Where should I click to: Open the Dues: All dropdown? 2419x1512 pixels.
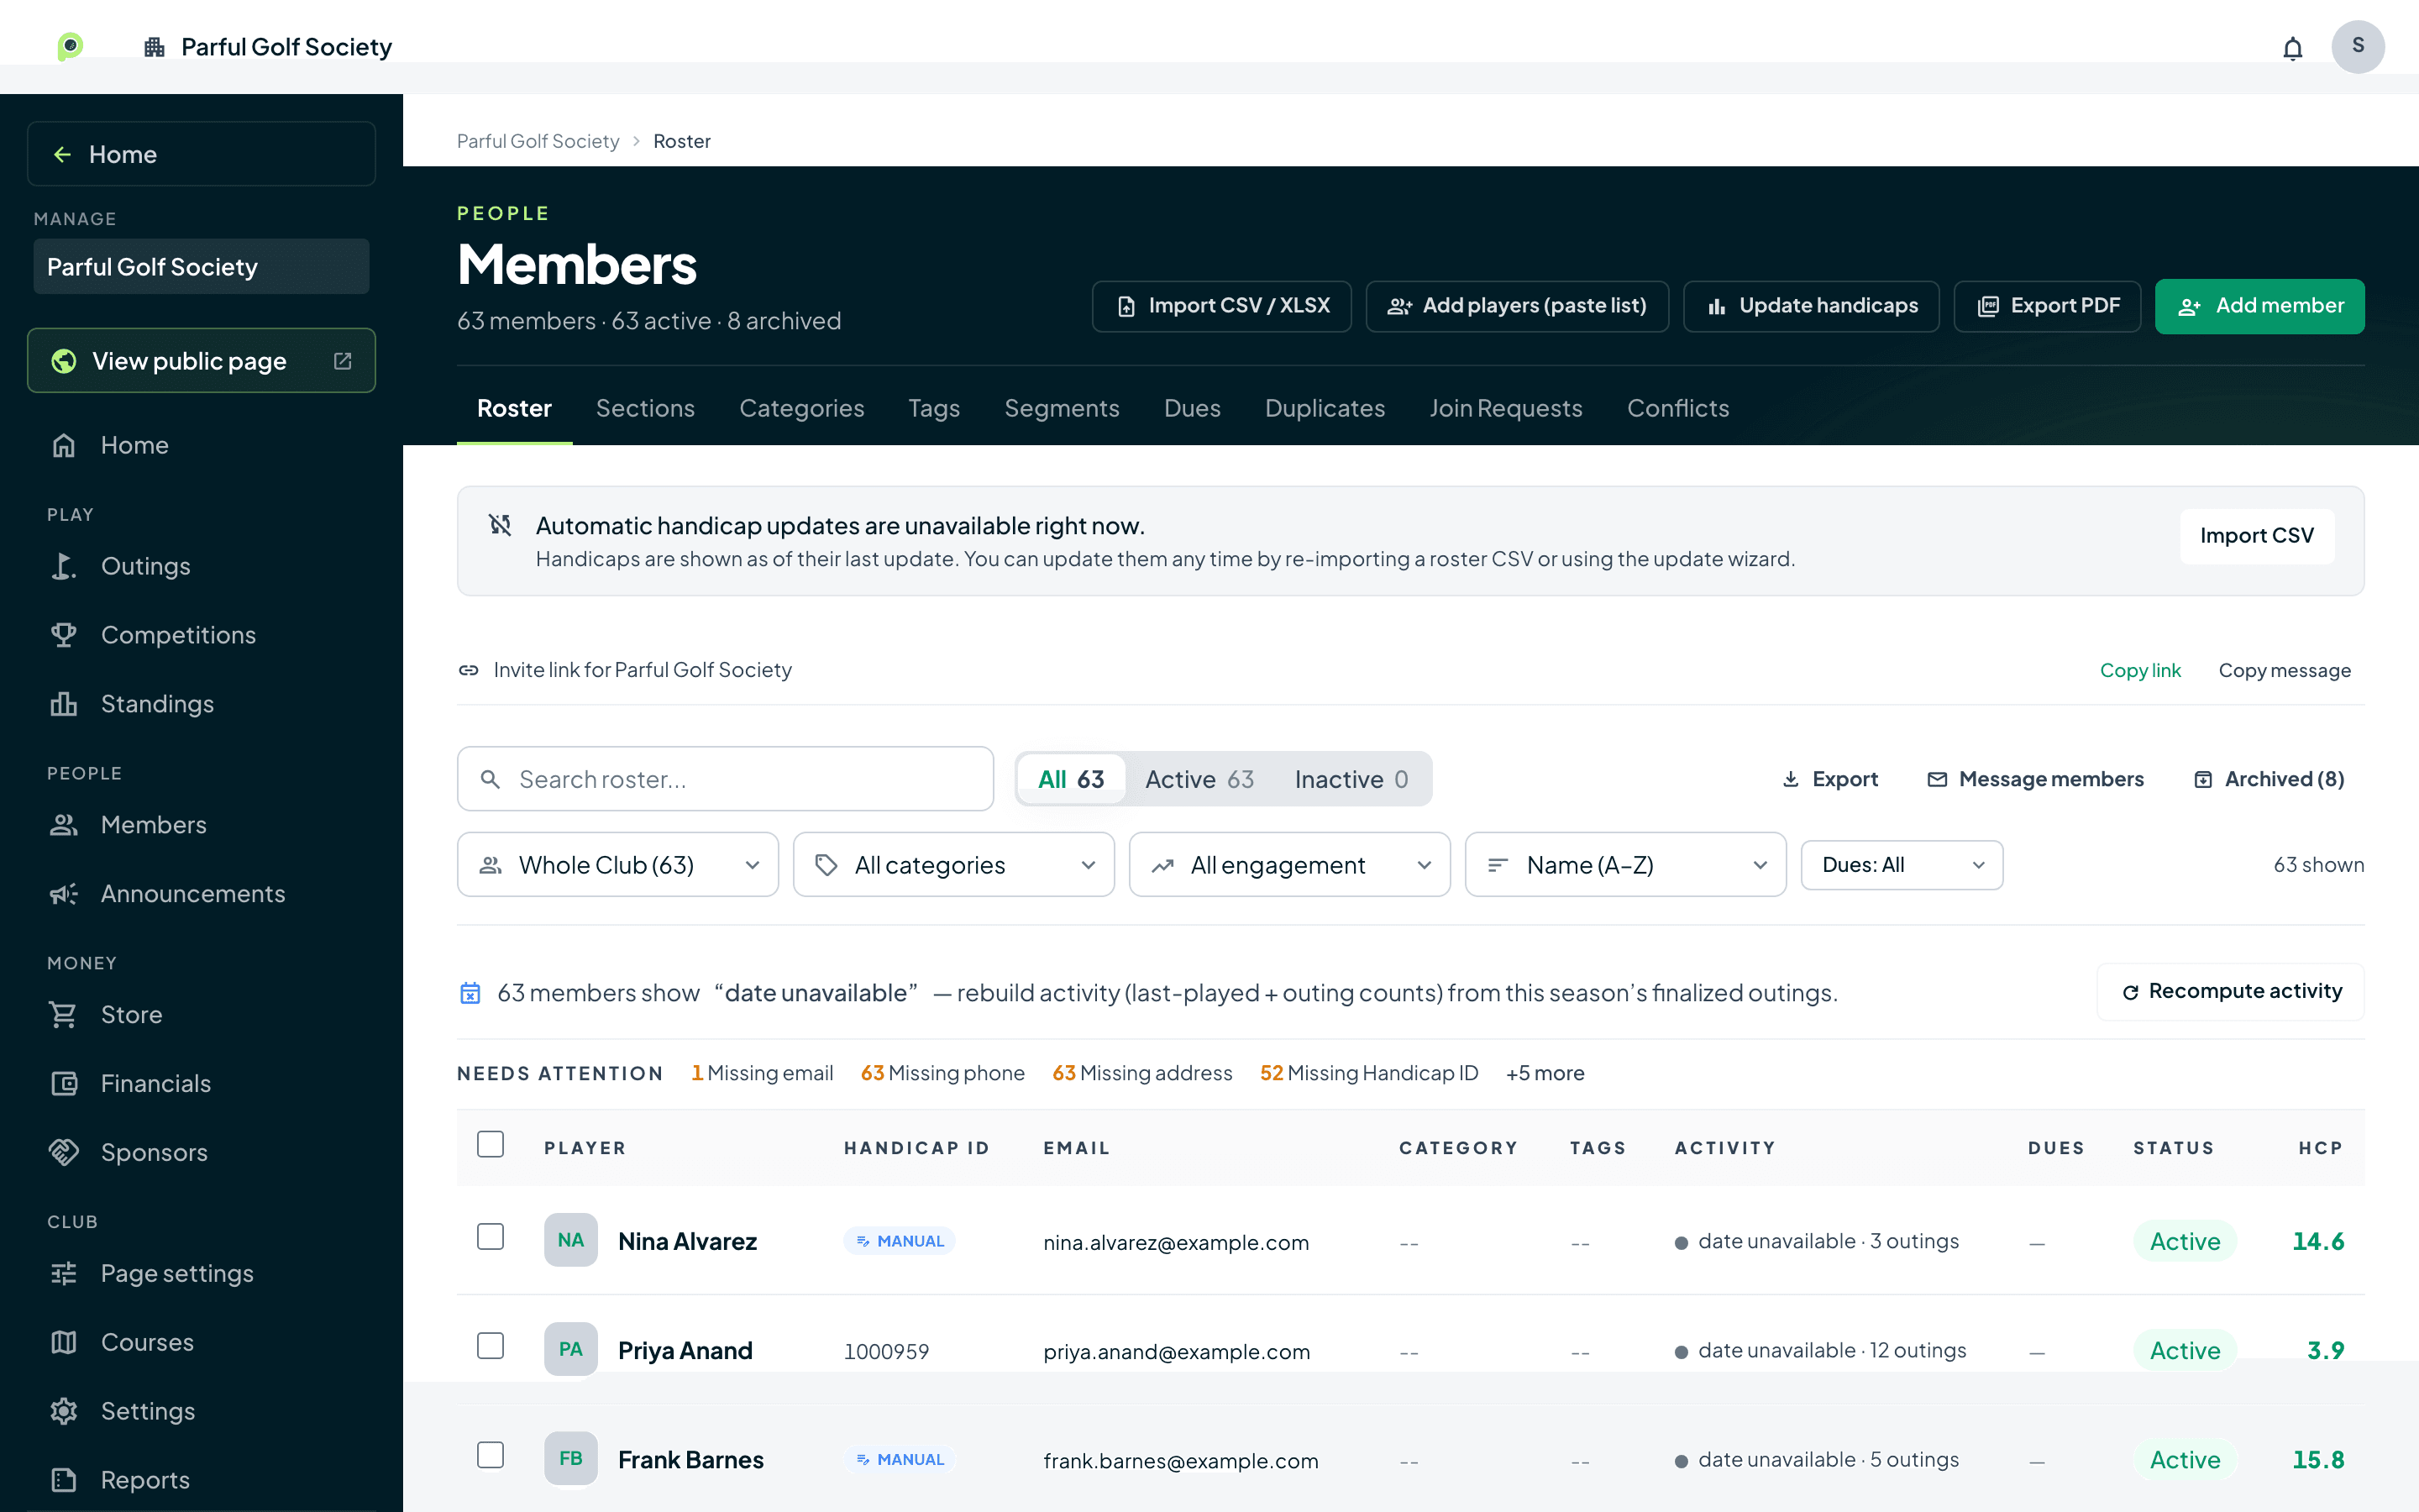(x=1902, y=865)
